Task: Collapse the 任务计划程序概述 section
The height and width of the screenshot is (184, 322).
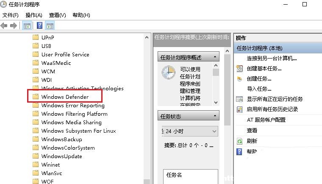Action: (x=215, y=57)
